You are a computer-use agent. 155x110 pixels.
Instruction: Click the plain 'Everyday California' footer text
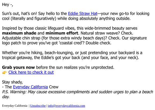[15, 106]
